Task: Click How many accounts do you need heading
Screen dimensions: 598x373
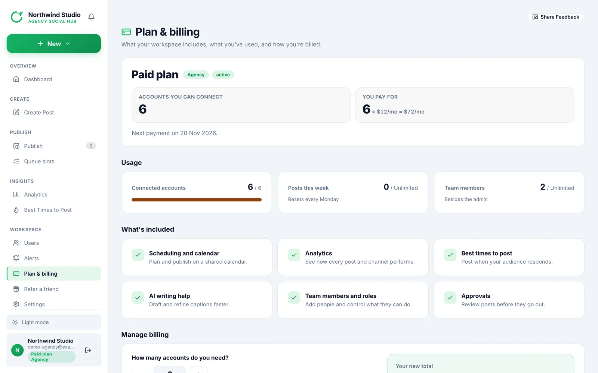Action: point(180,358)
